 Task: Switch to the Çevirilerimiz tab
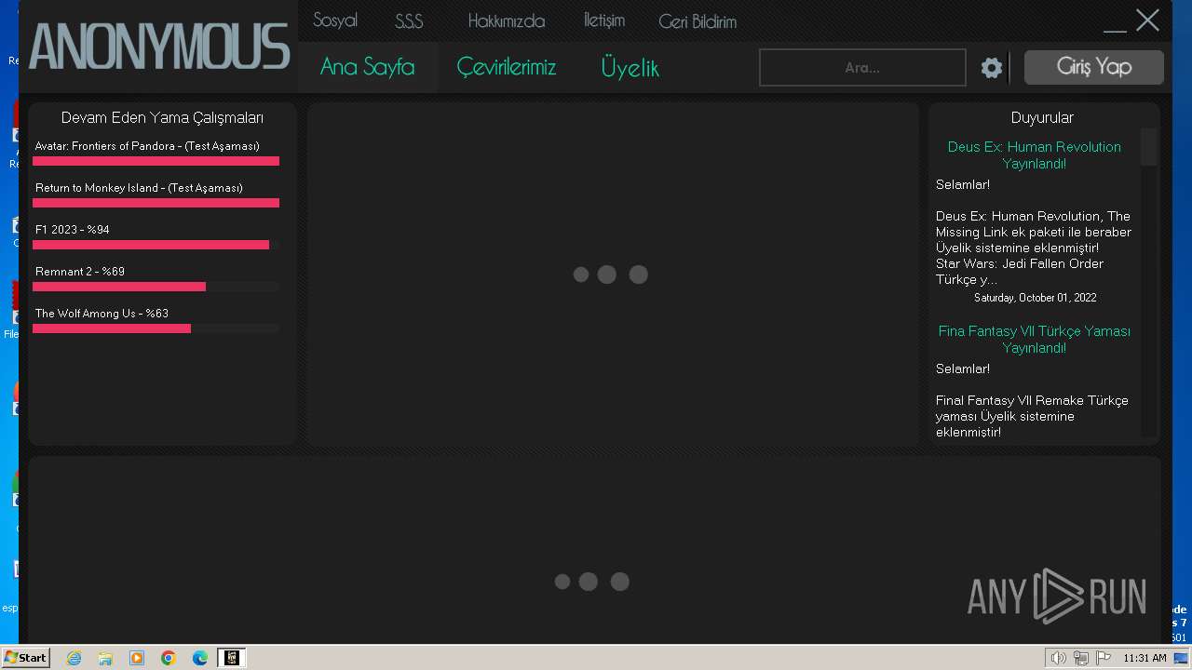(x=506, y=67)
